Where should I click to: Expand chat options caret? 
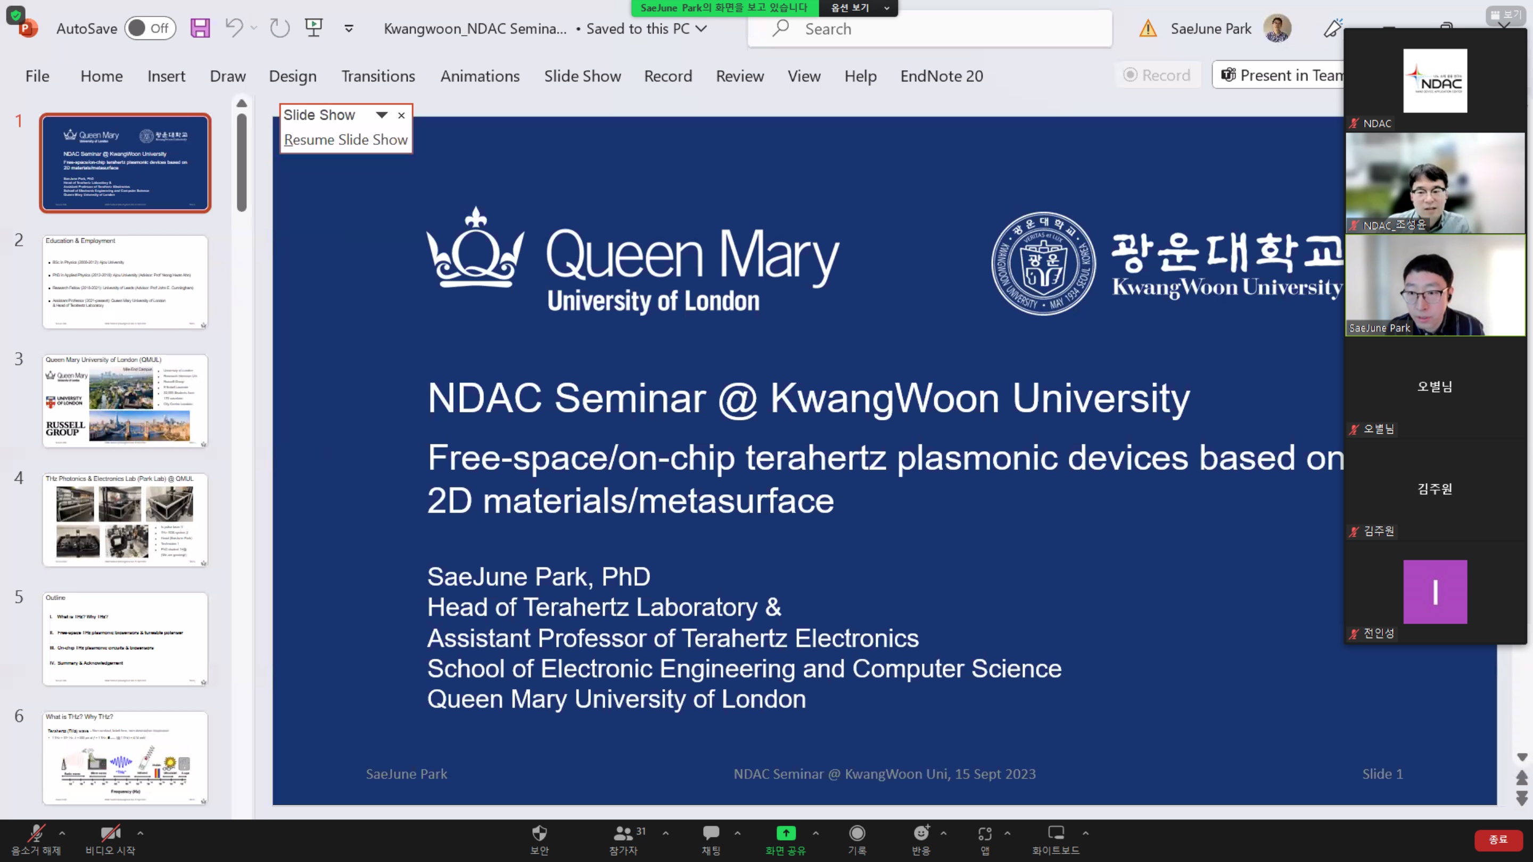click(x=738, y=833)
